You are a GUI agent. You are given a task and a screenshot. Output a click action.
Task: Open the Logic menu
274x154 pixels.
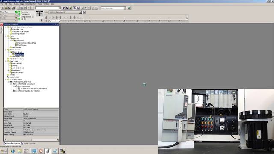point(22,4)
